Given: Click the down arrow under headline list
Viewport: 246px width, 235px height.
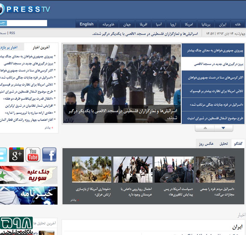Looking at the screenshot, I should click(223, 128).
